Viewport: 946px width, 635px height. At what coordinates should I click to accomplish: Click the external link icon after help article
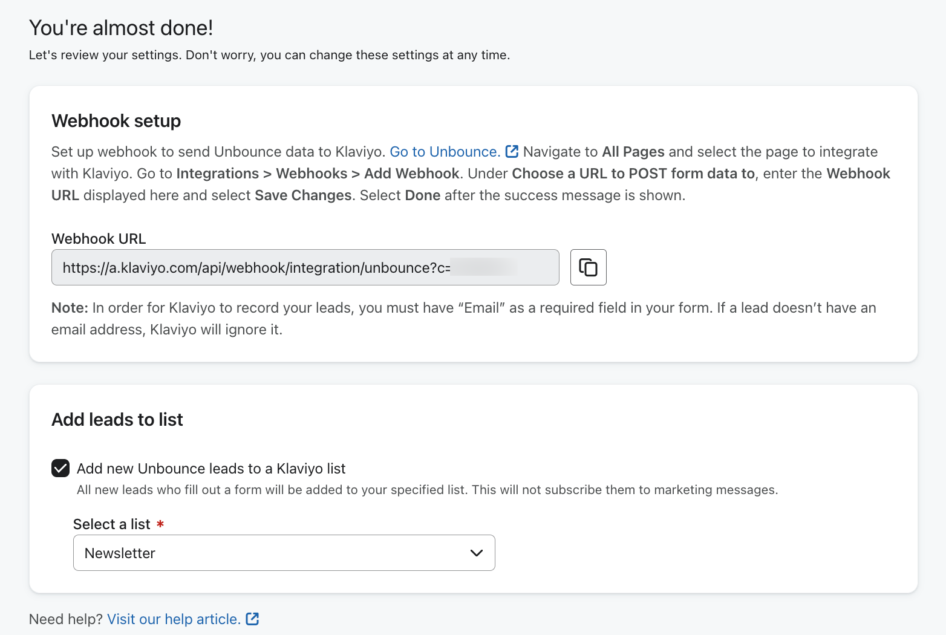coord(252,619)
